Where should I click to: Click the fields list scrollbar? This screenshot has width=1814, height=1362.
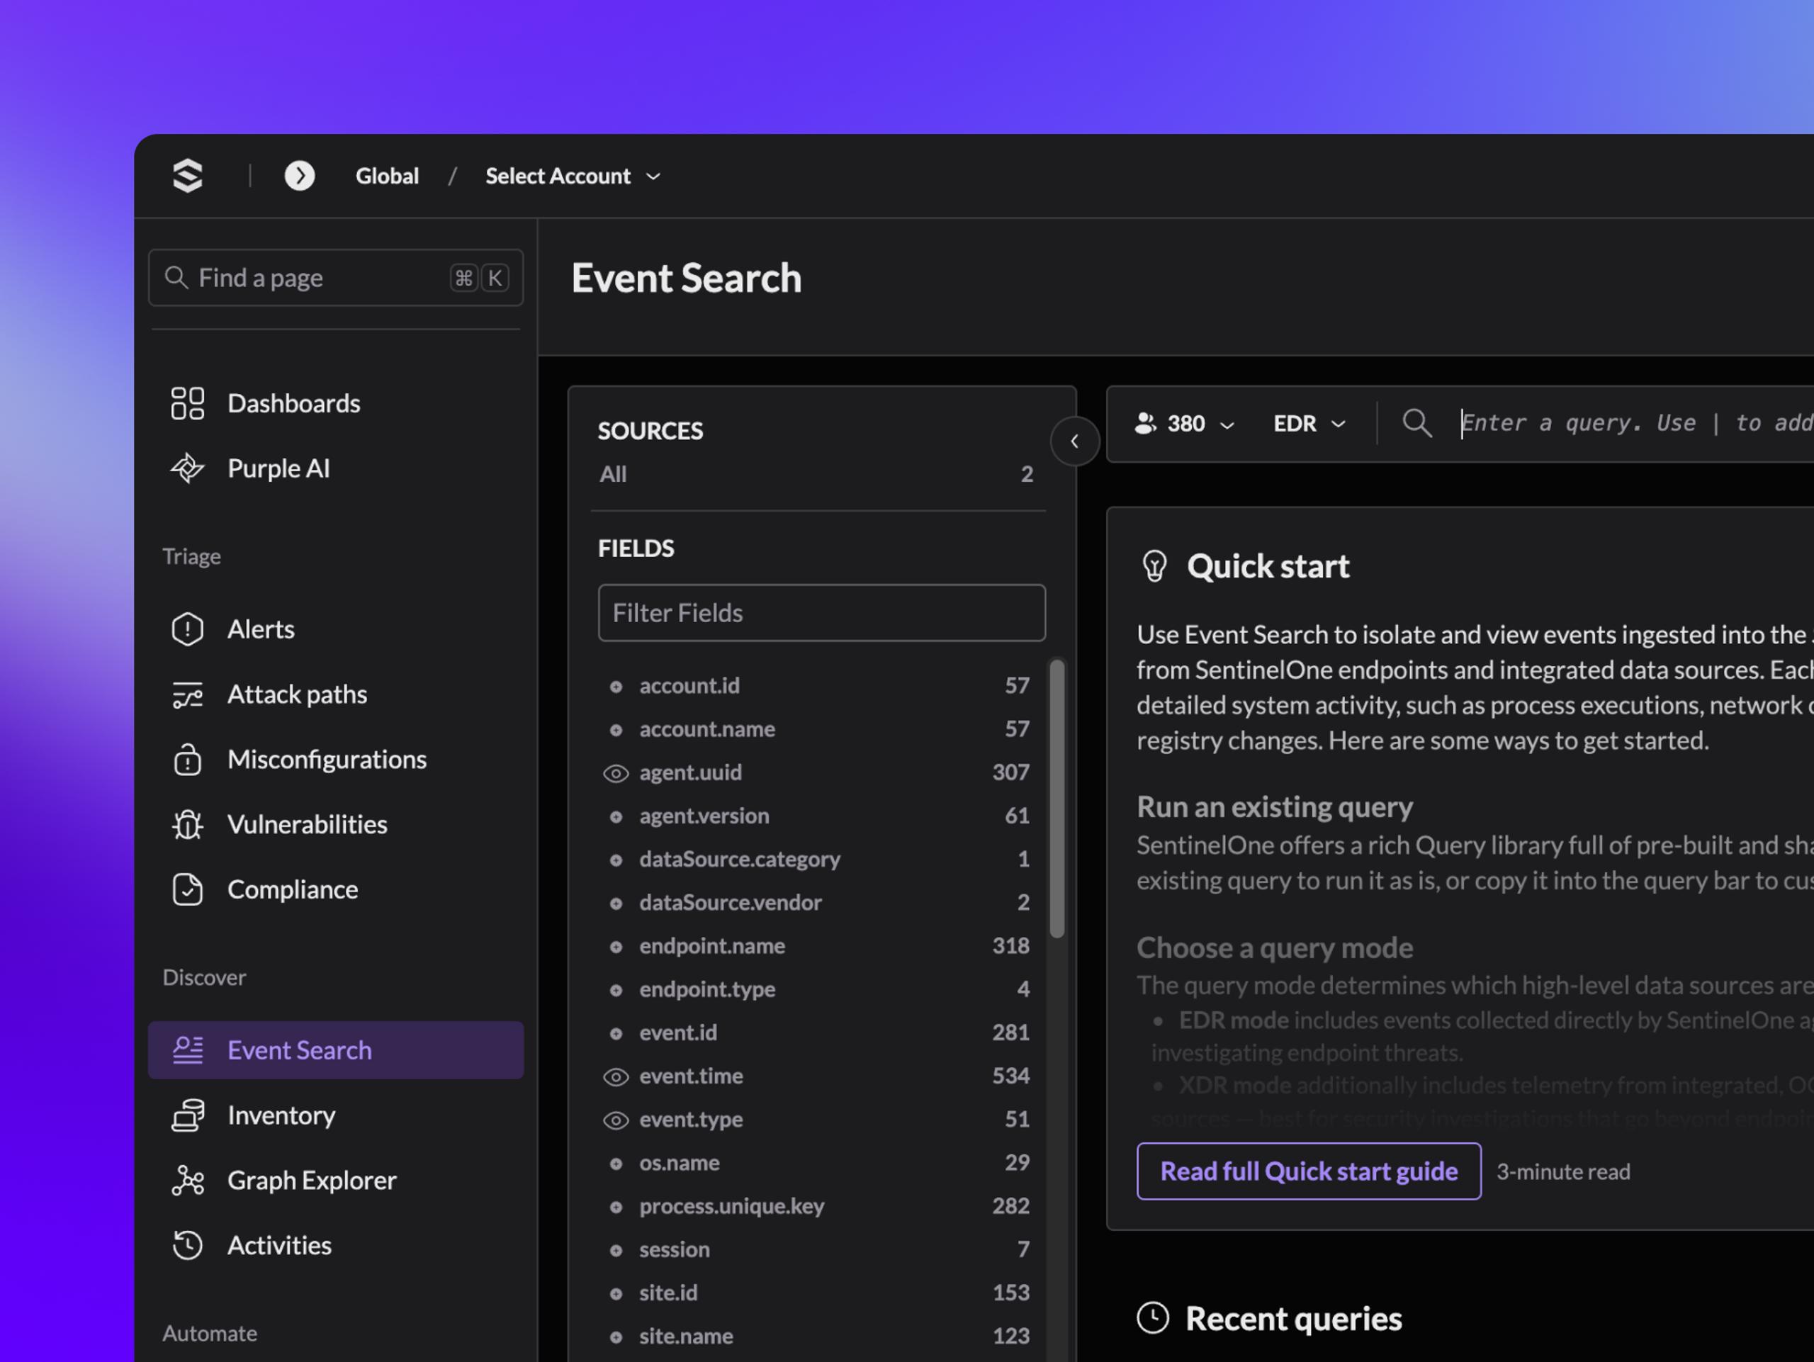coord(1057,798)
